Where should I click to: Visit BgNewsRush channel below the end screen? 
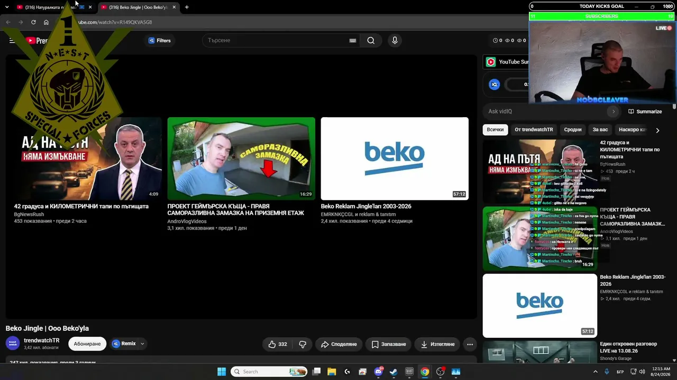(29, 215)
